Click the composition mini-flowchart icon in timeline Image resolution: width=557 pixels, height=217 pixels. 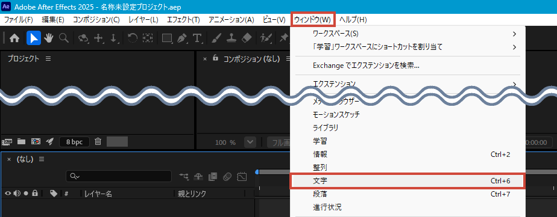184,176
